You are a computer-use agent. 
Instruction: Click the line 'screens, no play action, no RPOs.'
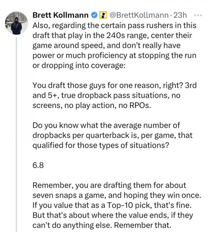click(x=92, y=105)
